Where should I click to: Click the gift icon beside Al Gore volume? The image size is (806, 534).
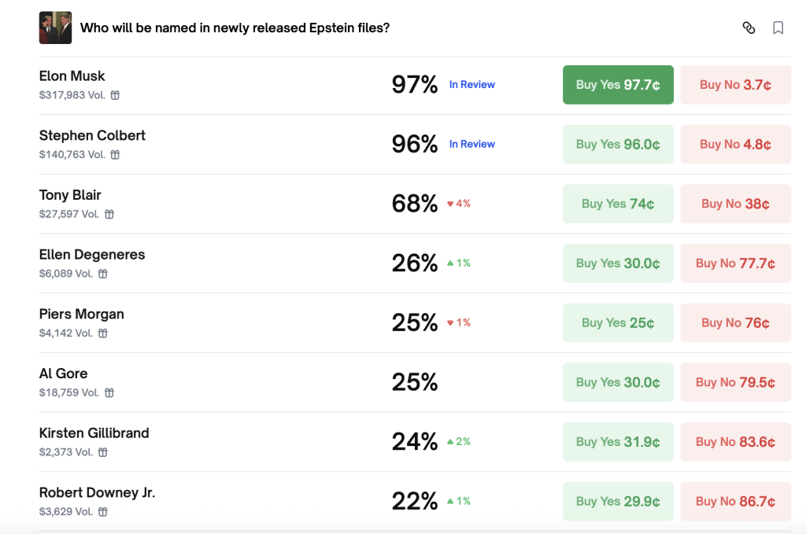coord(109,392)
